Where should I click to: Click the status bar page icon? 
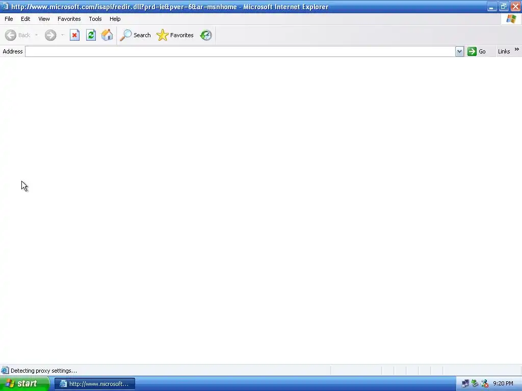(5, 371)
